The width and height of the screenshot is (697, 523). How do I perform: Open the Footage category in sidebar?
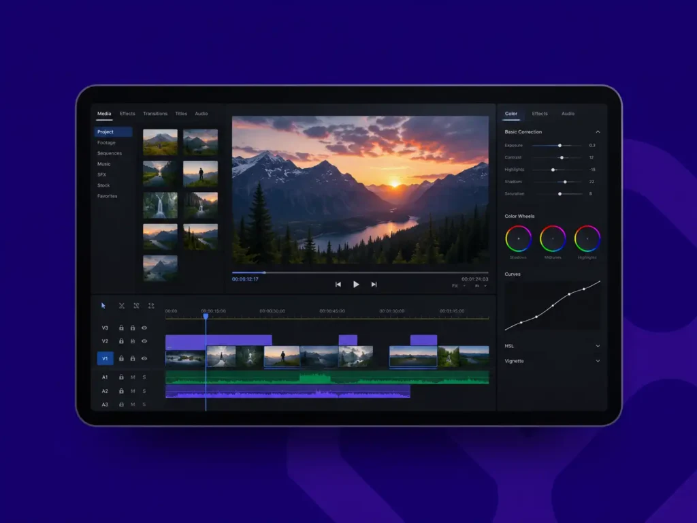[x=106, y=142]
